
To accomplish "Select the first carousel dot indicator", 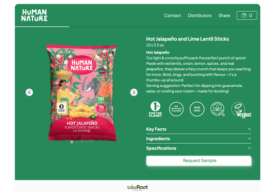I will click(72, 142).
